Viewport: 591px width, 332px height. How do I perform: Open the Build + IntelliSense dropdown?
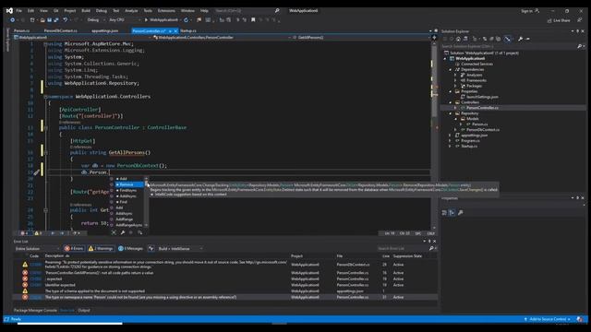point(180,249)
